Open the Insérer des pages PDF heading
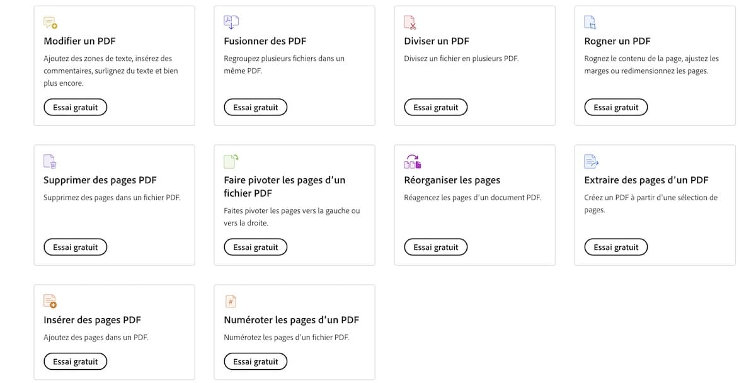This screenshot has width=756, height=383. [92, 320]
